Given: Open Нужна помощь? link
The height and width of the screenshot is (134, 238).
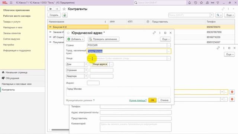Looking at the screenshot, I should tap(138, 100).
